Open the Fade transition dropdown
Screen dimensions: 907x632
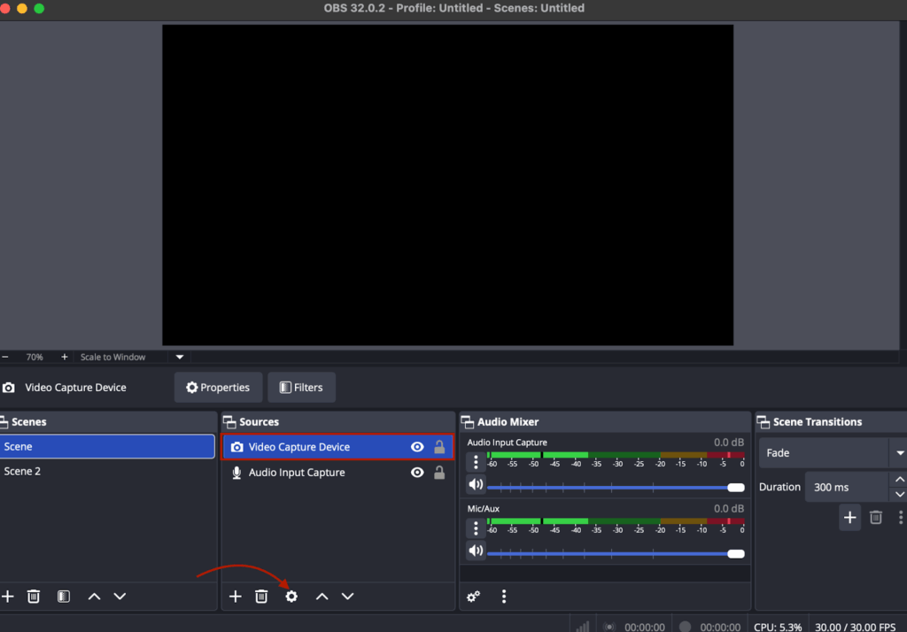click(x=899, y=453)
